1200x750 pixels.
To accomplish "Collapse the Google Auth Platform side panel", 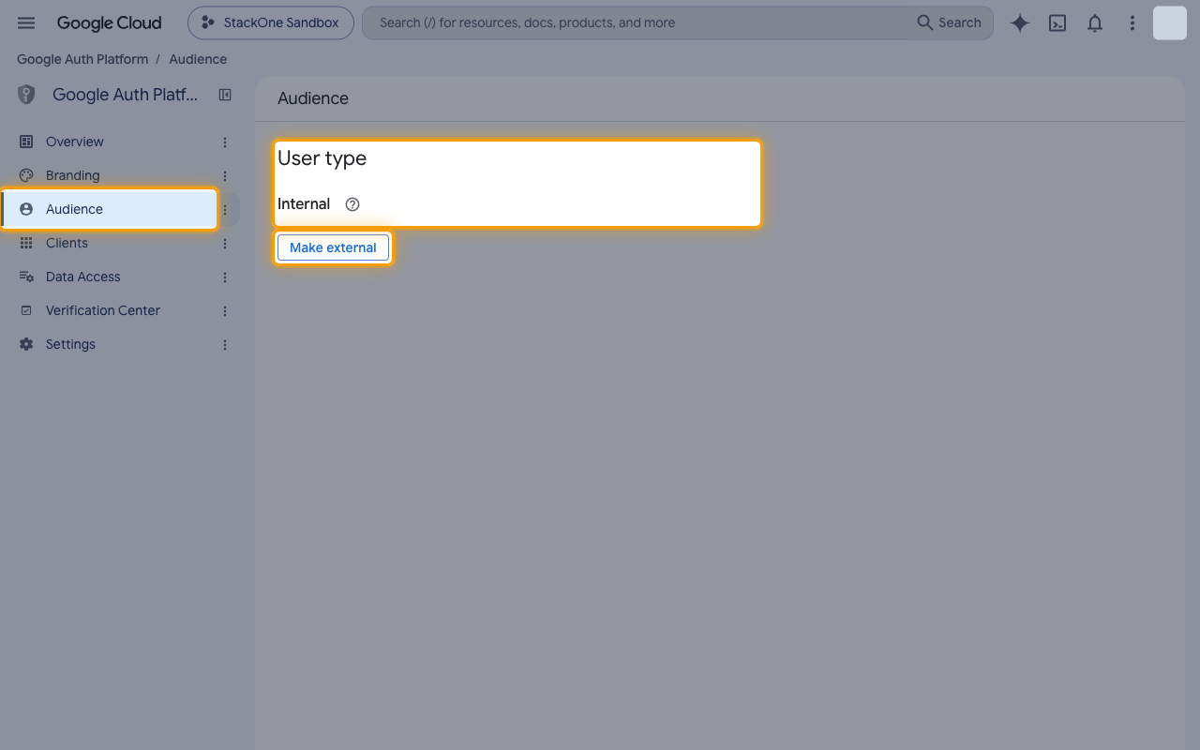I will pyautogui.click(x=225, y=95).
